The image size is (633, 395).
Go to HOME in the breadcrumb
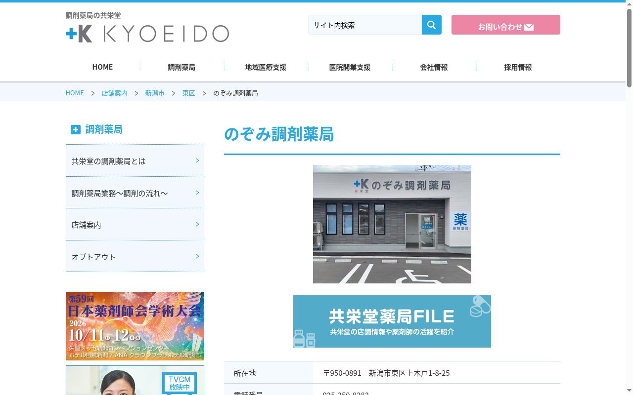[75, 93]
